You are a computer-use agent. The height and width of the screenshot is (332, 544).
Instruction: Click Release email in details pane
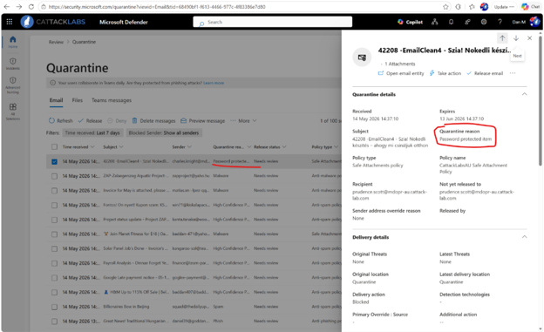tap(485, 73)
